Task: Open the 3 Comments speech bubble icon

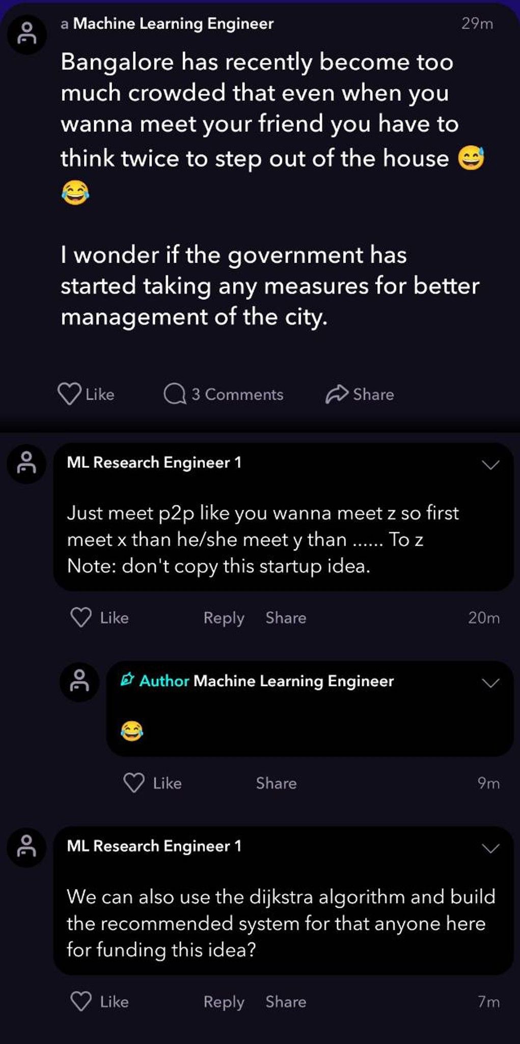Action: 175,394
